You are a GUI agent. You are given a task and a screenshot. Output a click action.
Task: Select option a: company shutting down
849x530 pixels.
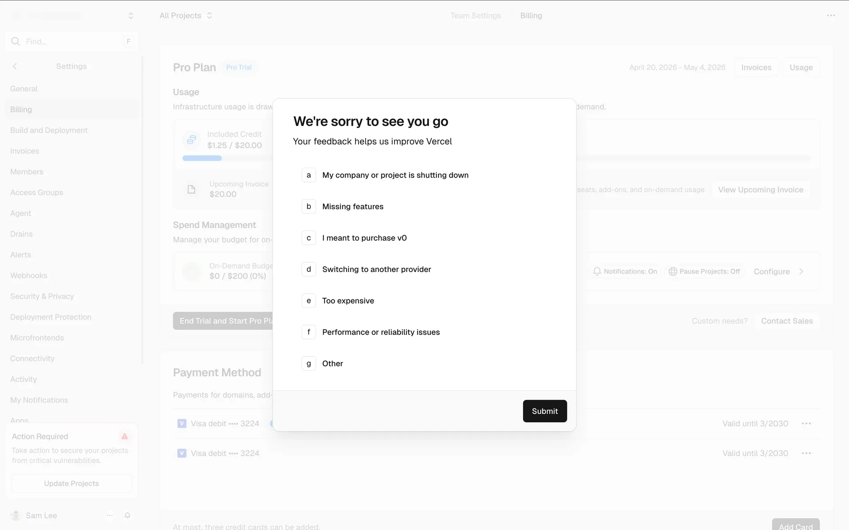click(x=424, y=175)
